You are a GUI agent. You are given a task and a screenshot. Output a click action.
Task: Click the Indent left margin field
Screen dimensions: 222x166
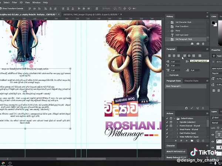175,62
